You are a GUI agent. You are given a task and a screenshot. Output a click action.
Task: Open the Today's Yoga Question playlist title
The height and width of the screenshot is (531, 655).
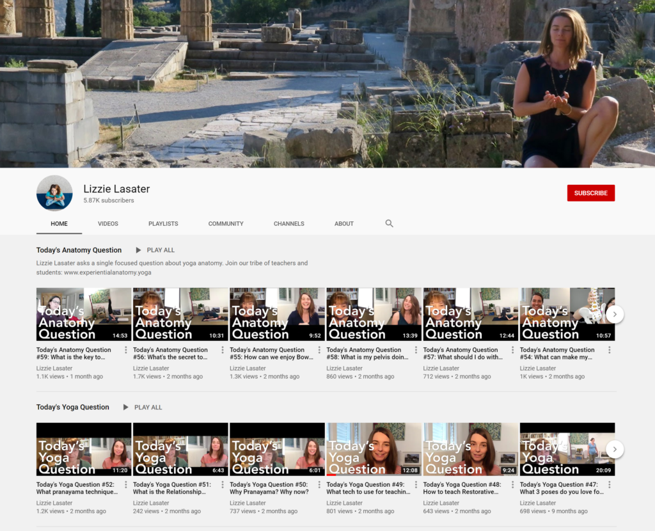tap(73, 408)
